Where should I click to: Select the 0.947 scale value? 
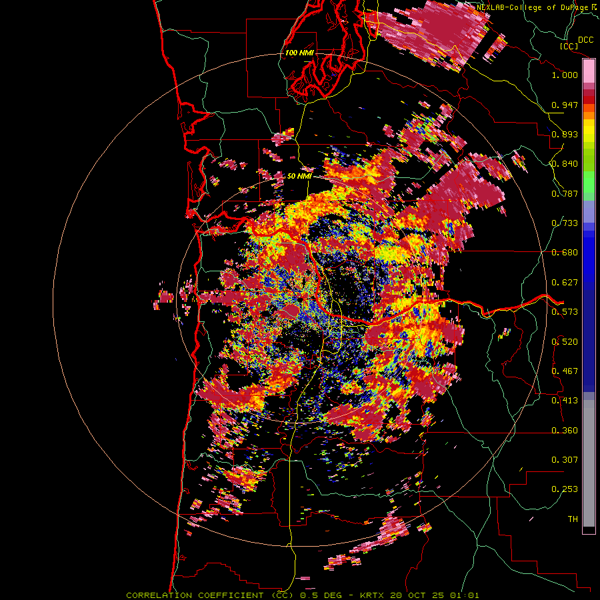click(x=565, y=105)
